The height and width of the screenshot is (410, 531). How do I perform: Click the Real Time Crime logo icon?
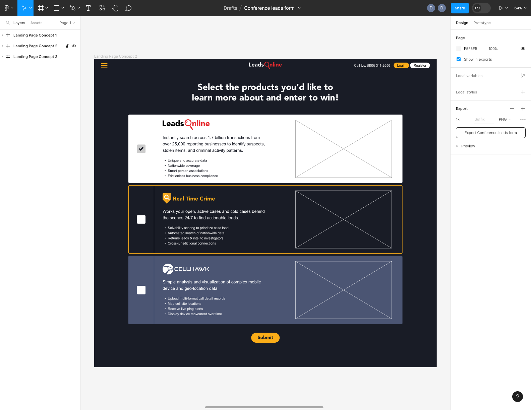[x=167, y=198]
